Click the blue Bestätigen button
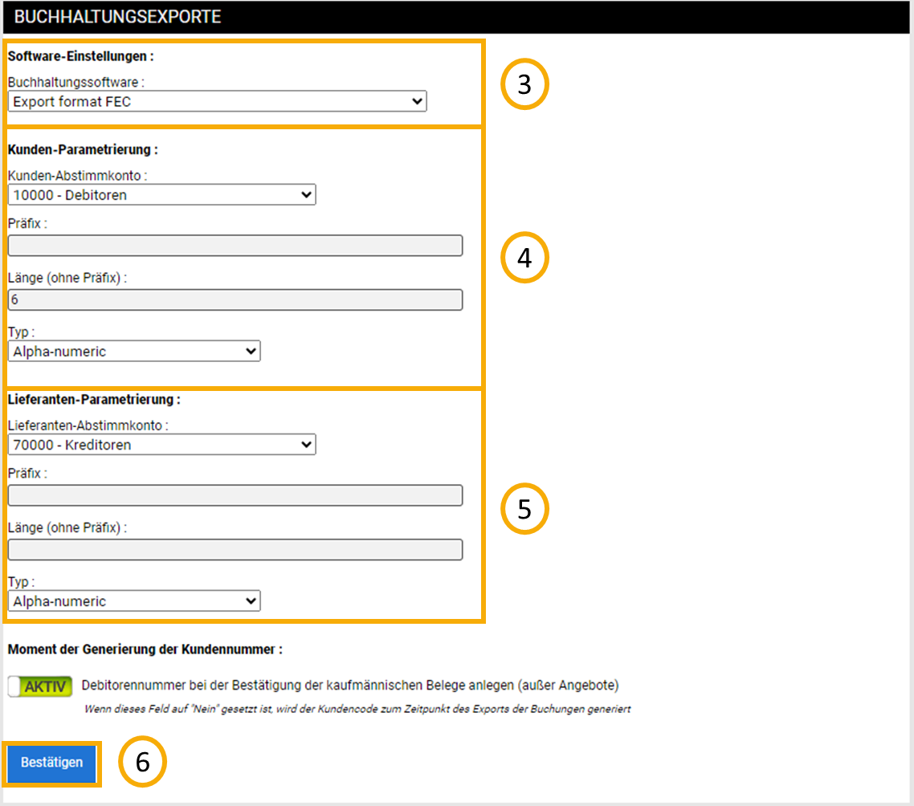Image resolution: width=914 pixels, height=806 pixels. tap(51, 763)
